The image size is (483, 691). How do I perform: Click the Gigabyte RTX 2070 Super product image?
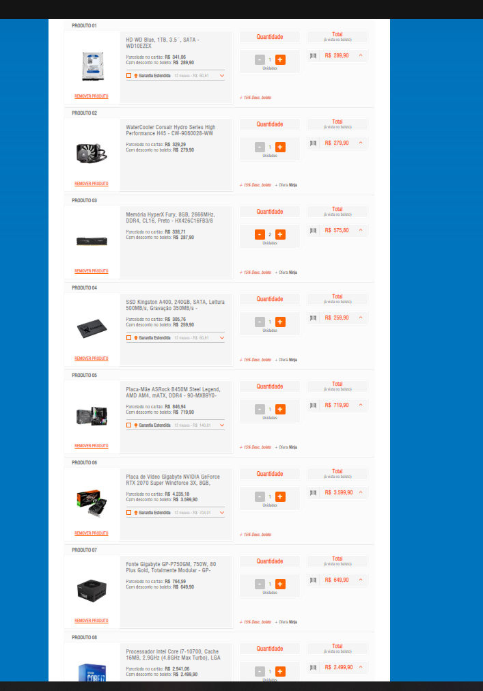pyautogui.click(x=92, y=503)
